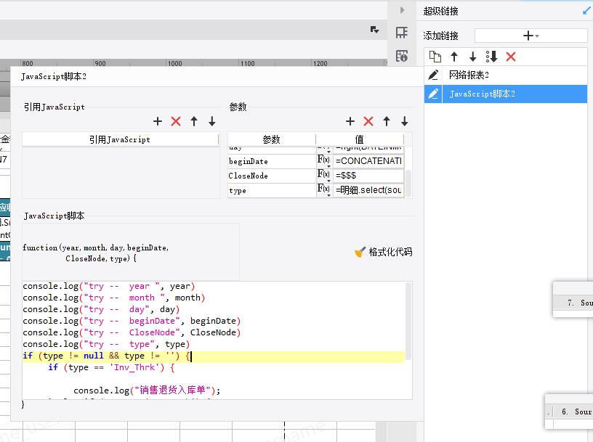Open formula type dropdown for beginDate
Image resolution: width=593 pixels, height=442 pixels.
click(323, 161)
